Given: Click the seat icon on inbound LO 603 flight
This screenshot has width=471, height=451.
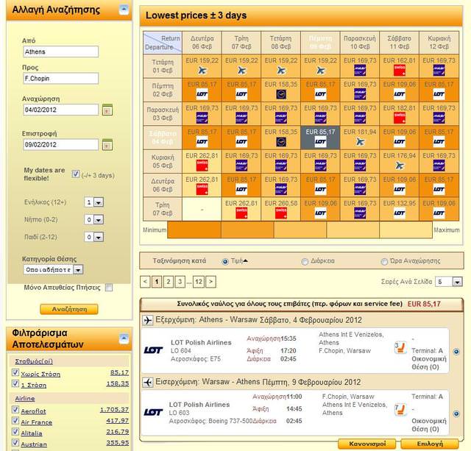Looking at the screenshot, I should tap(400, 408).
